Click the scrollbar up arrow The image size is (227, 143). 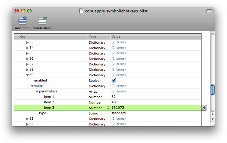point(212,114)
